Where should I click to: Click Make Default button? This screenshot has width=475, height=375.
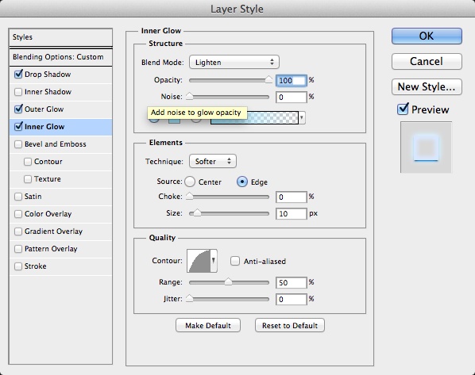(x=208, y=325)
